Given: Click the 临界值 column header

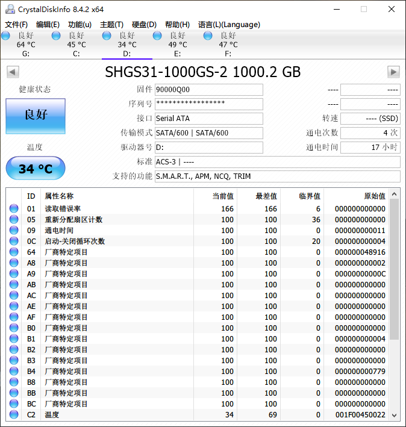Looking at the screenshot, I should pyautogui.click(x=302, y=196).
